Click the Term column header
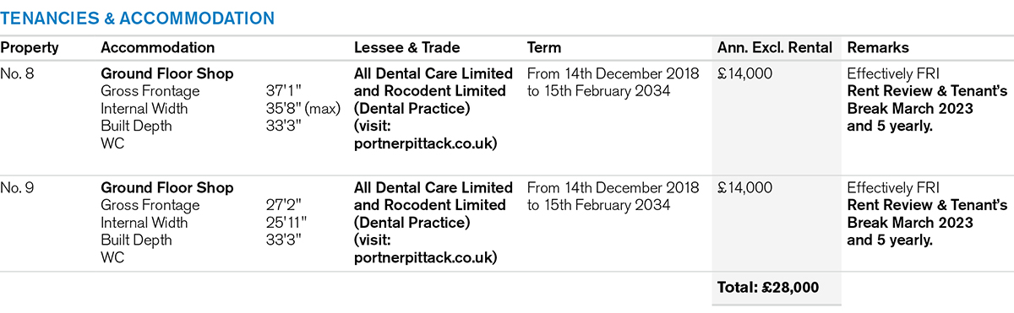The image size is (1014, 313). (543, 48)
